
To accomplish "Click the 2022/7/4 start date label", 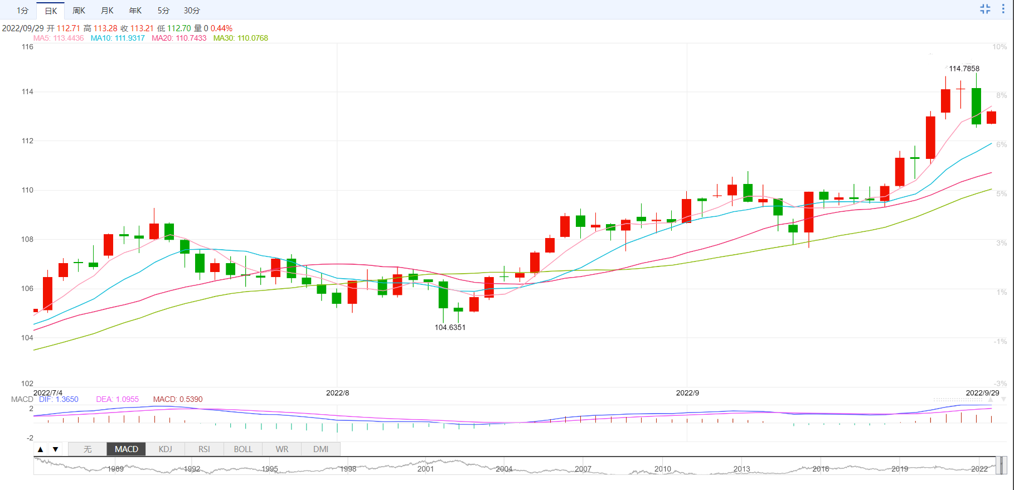I will point(48,393).
